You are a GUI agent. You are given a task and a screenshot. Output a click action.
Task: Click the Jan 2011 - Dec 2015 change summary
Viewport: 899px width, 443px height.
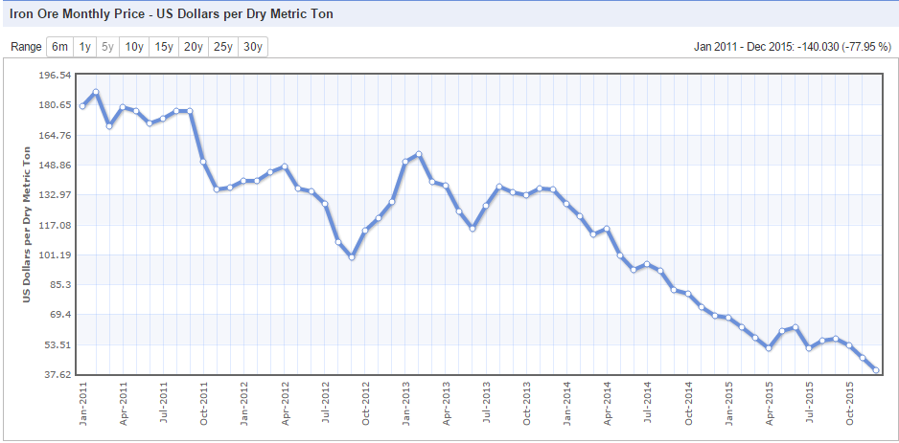pos(793,47)
